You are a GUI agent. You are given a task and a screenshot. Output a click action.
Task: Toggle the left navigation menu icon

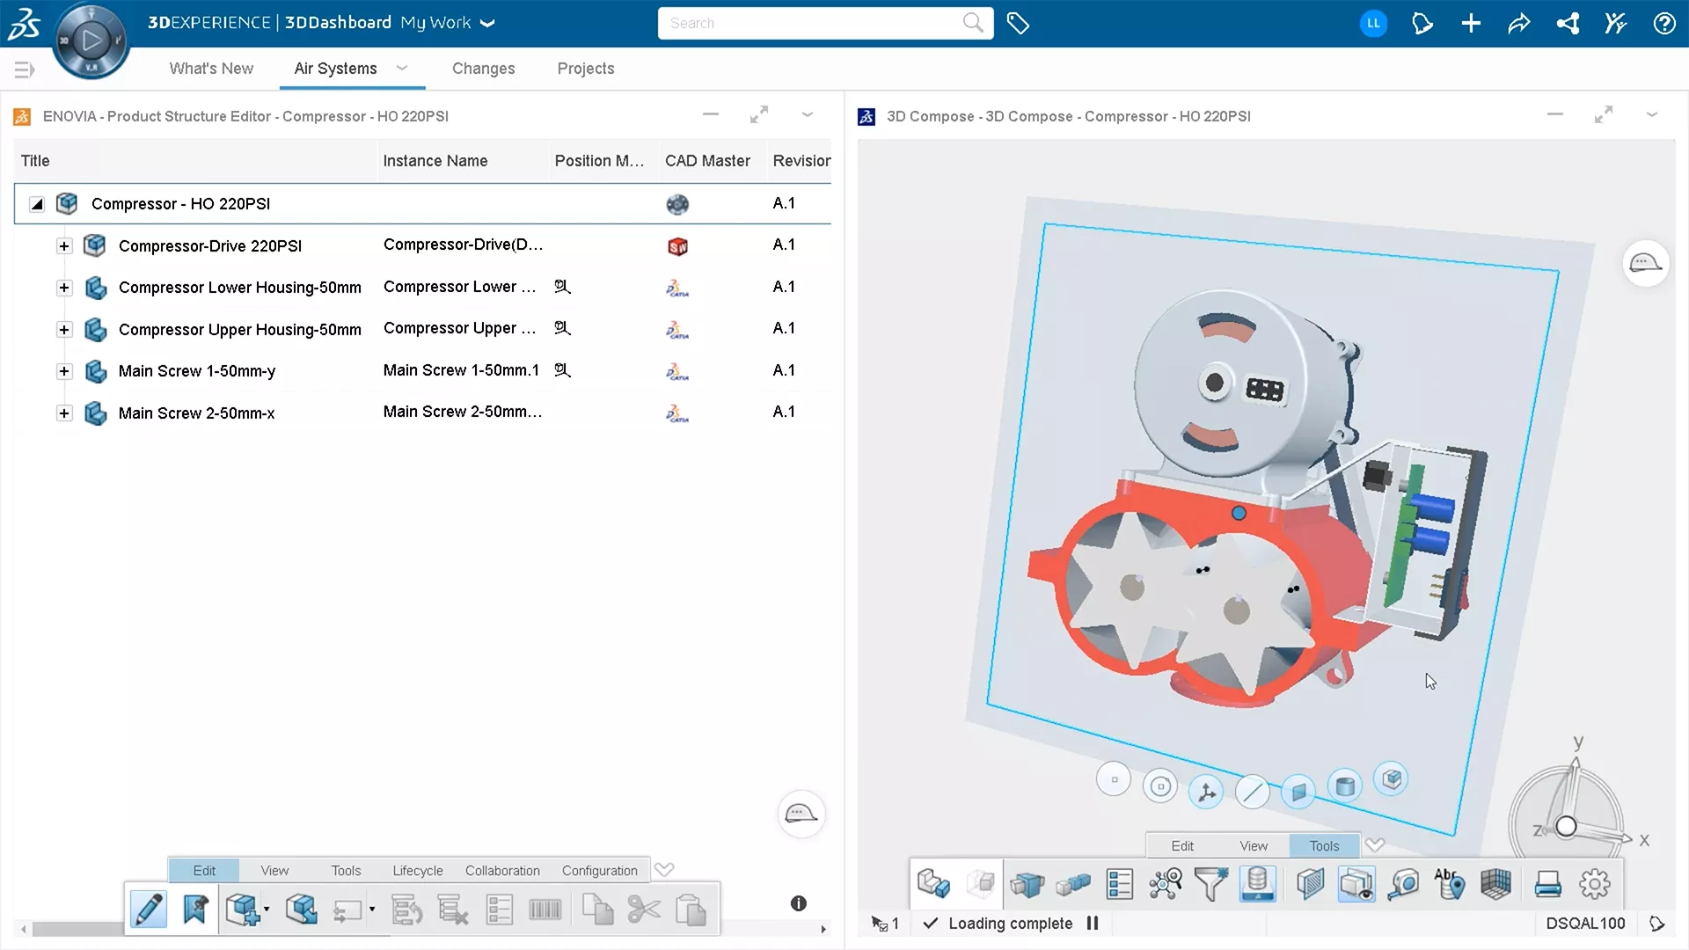click(x=24, y=69)
